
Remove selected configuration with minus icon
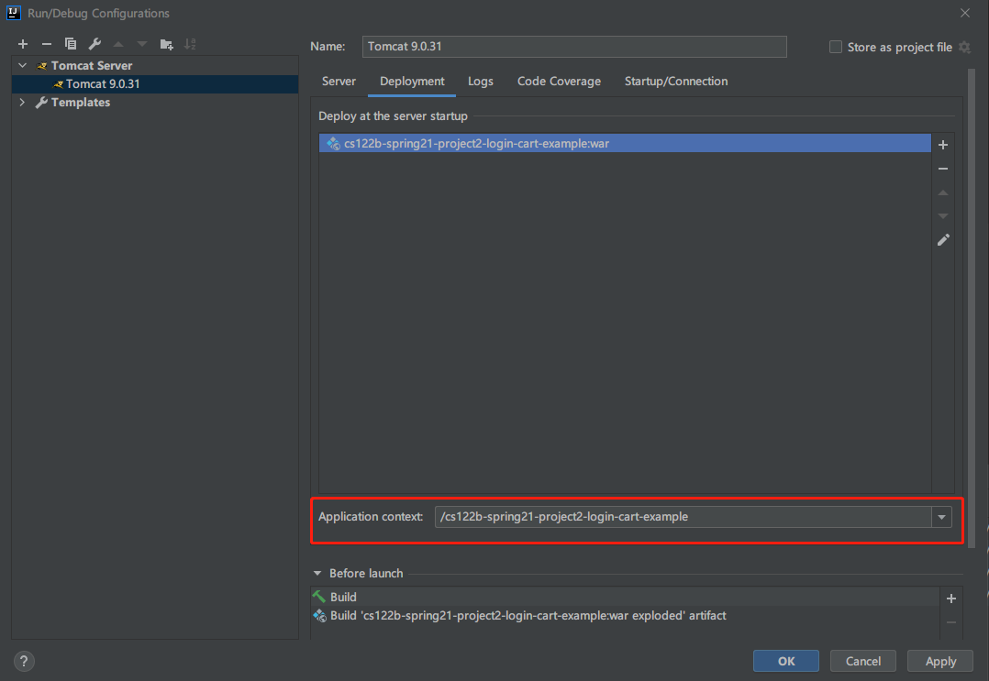pos(47,44)
